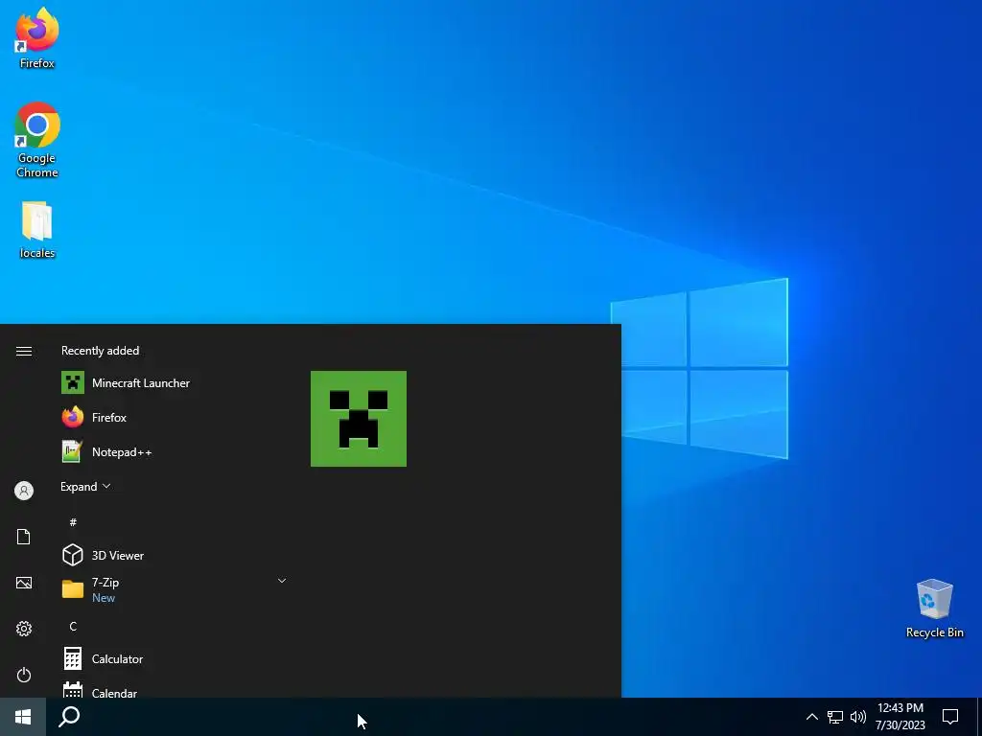Click the Show desktop strip at taskbar edge

pos(979,717)
